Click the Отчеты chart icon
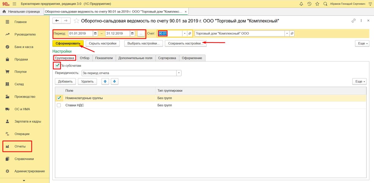This screenshot has width=374, height=183. pyautogui.click(x=7, y=146)
